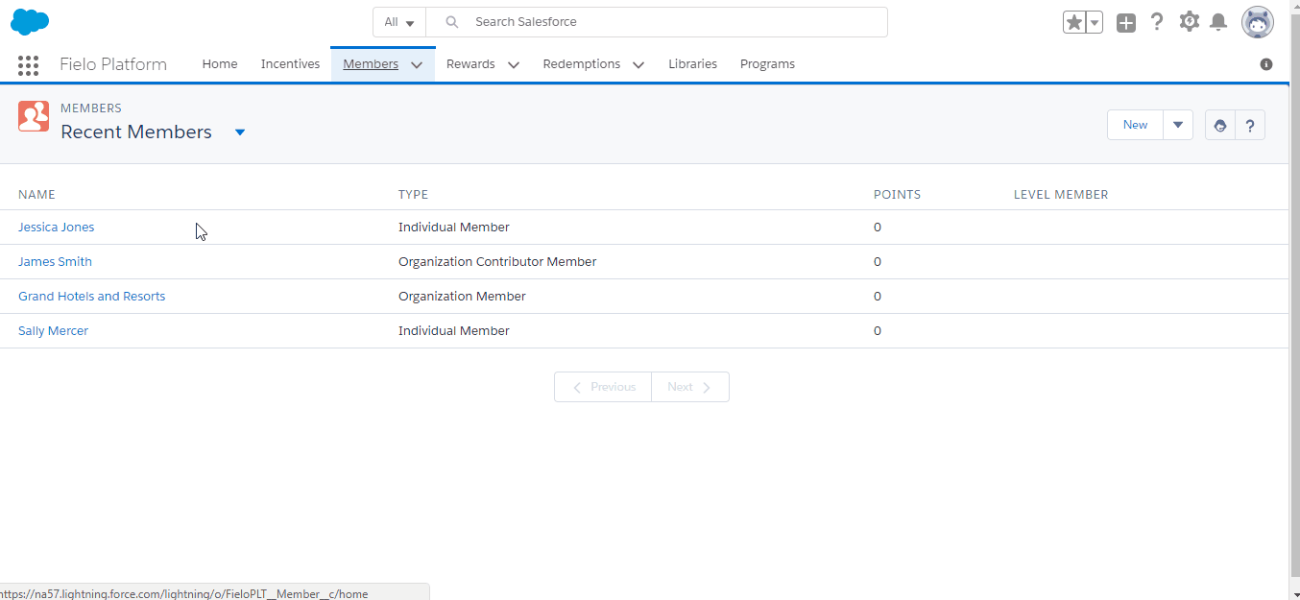This screenshot has width=1300, height=600.
Task: Go to the Home tab
Action: click(220, 64)
